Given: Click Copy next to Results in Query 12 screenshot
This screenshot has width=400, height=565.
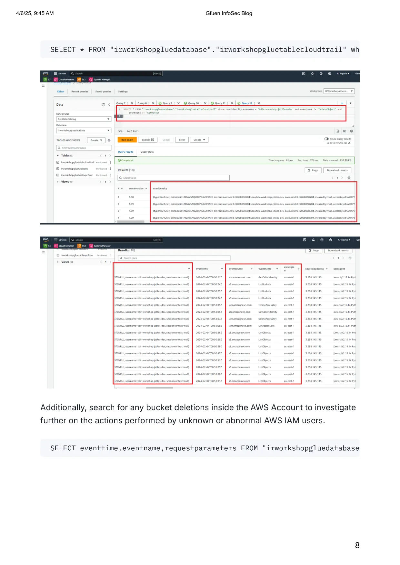Looking at the screenshot, I should (313, 170).
